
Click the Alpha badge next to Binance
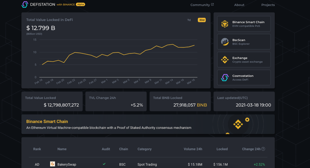click(x=81, y=4)
